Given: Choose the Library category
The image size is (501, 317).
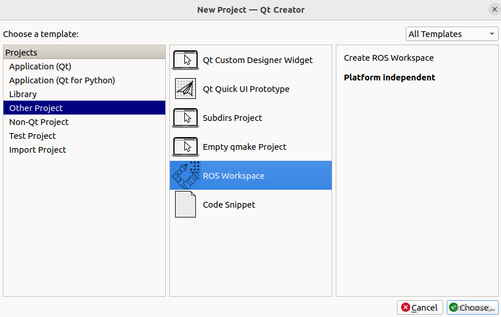Looking at the screenshot, I should point(84,94).
